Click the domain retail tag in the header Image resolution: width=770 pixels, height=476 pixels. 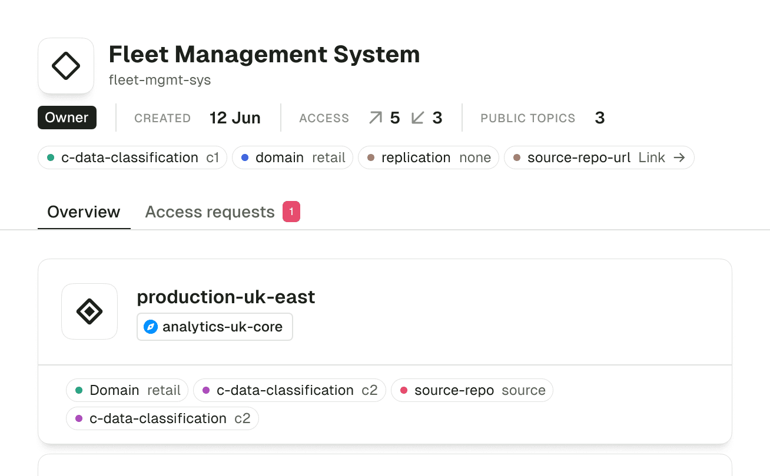293,157
